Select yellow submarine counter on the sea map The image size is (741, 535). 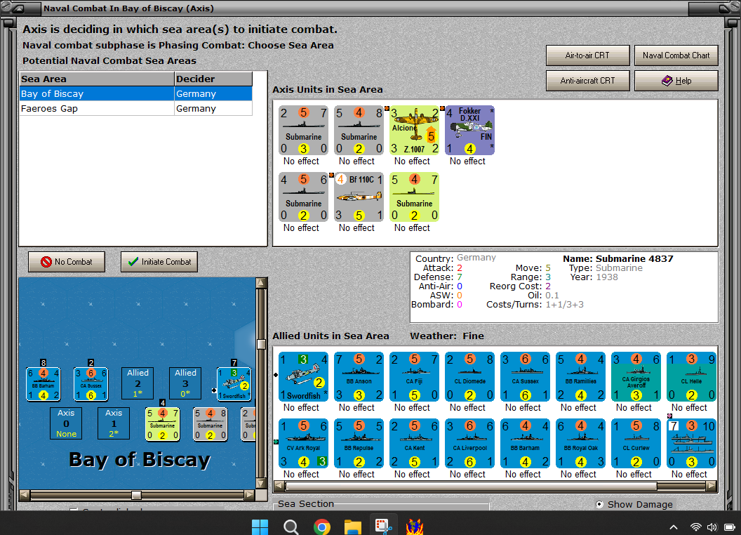pos(163,424)
